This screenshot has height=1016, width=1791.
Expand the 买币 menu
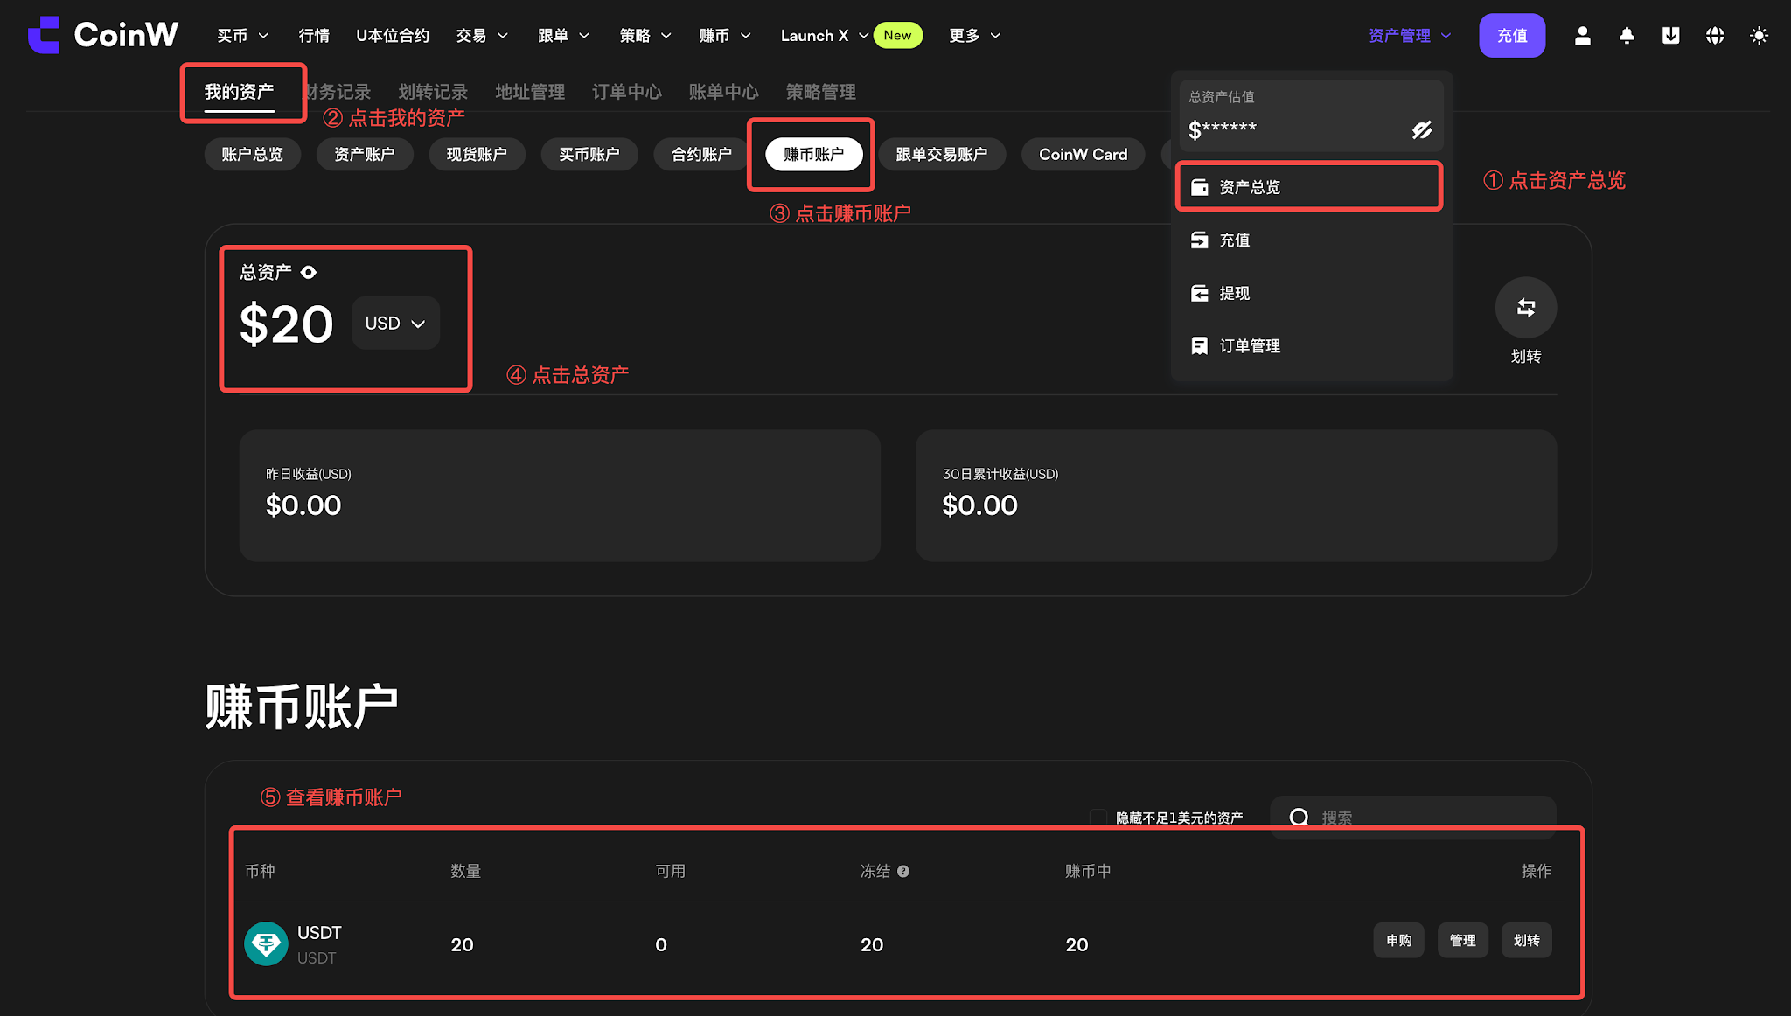(x=242, y=36)
